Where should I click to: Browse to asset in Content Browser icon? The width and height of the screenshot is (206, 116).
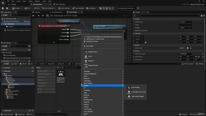7,8
